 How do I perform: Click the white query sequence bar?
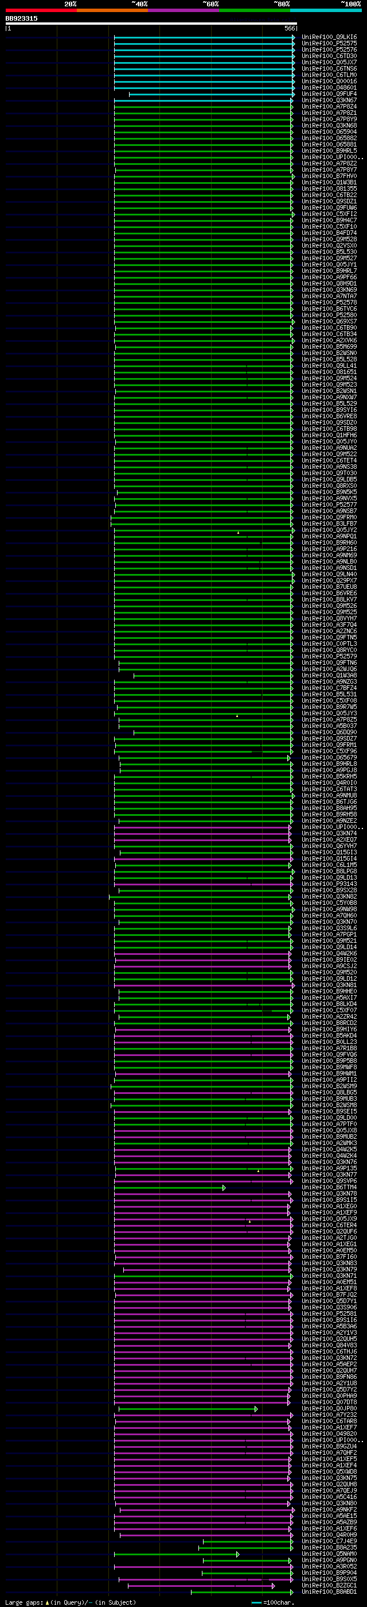[151, 24]
